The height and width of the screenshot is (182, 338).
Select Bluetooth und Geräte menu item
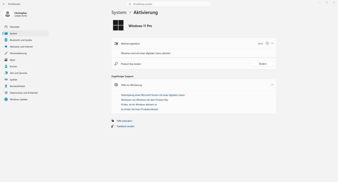[x=26, y=40]
